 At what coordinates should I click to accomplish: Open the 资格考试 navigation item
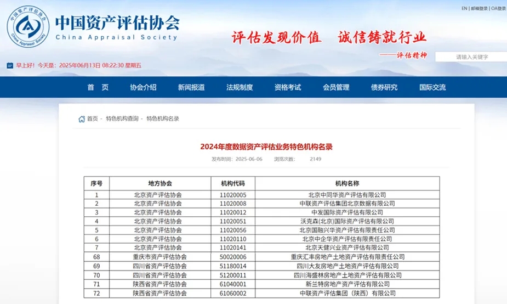pyautogui.click(x=288, y=87)
